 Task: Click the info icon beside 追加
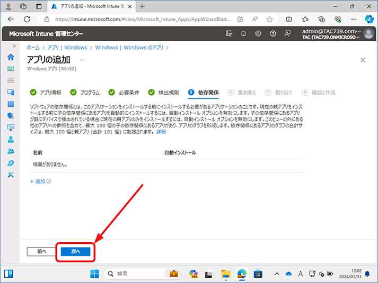pyautogui.click(x=49, y=181)
